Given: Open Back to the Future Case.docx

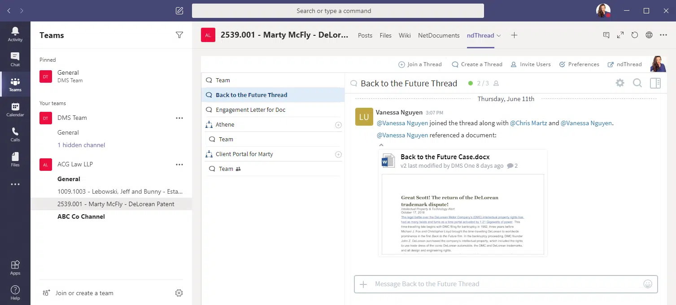Looking at the screenshot, I should 445,157.
